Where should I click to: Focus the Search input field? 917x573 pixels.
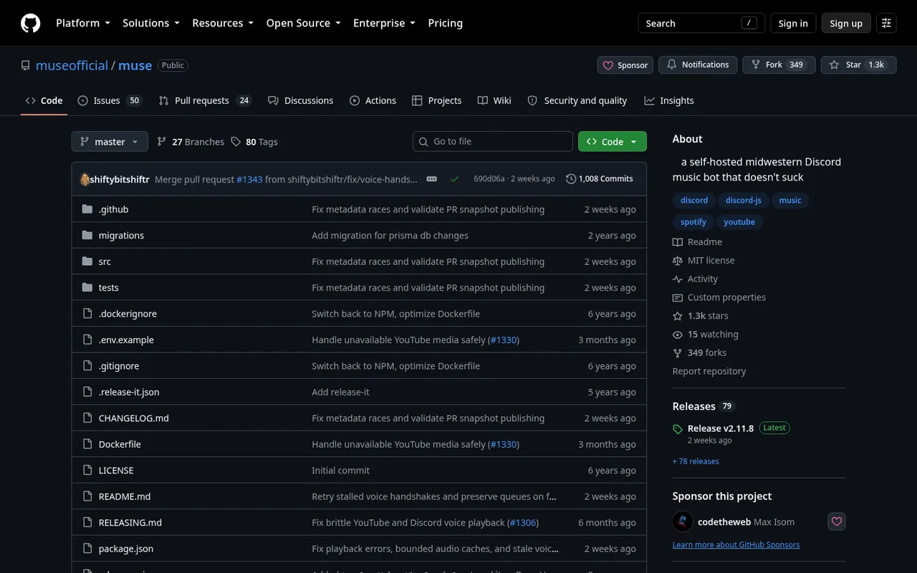pyautogui.click(x=701, y=23)
